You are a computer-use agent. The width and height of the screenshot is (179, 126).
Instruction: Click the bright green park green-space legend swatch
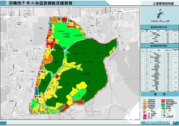163,107
